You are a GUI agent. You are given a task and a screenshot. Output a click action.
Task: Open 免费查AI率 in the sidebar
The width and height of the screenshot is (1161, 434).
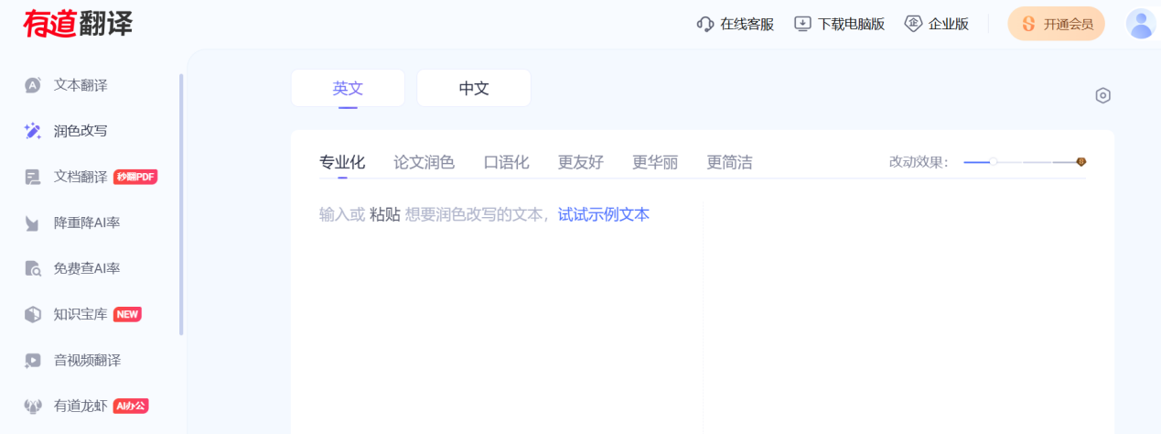pyautogui.click(x=87, y=268)
